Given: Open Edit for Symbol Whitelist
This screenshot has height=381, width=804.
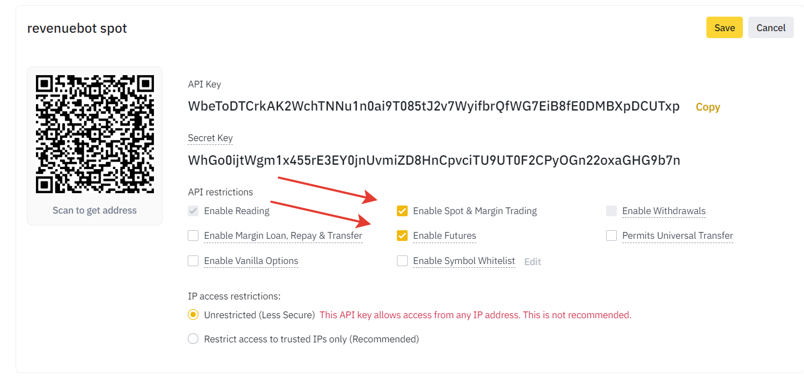Looking at the screenshot, I should pos(533,262).
